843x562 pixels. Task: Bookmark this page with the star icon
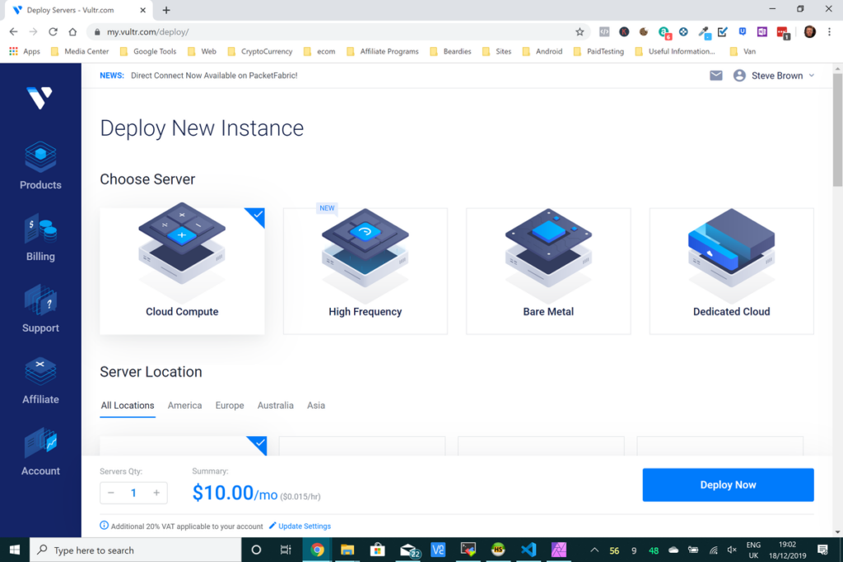tap(580, 32)
